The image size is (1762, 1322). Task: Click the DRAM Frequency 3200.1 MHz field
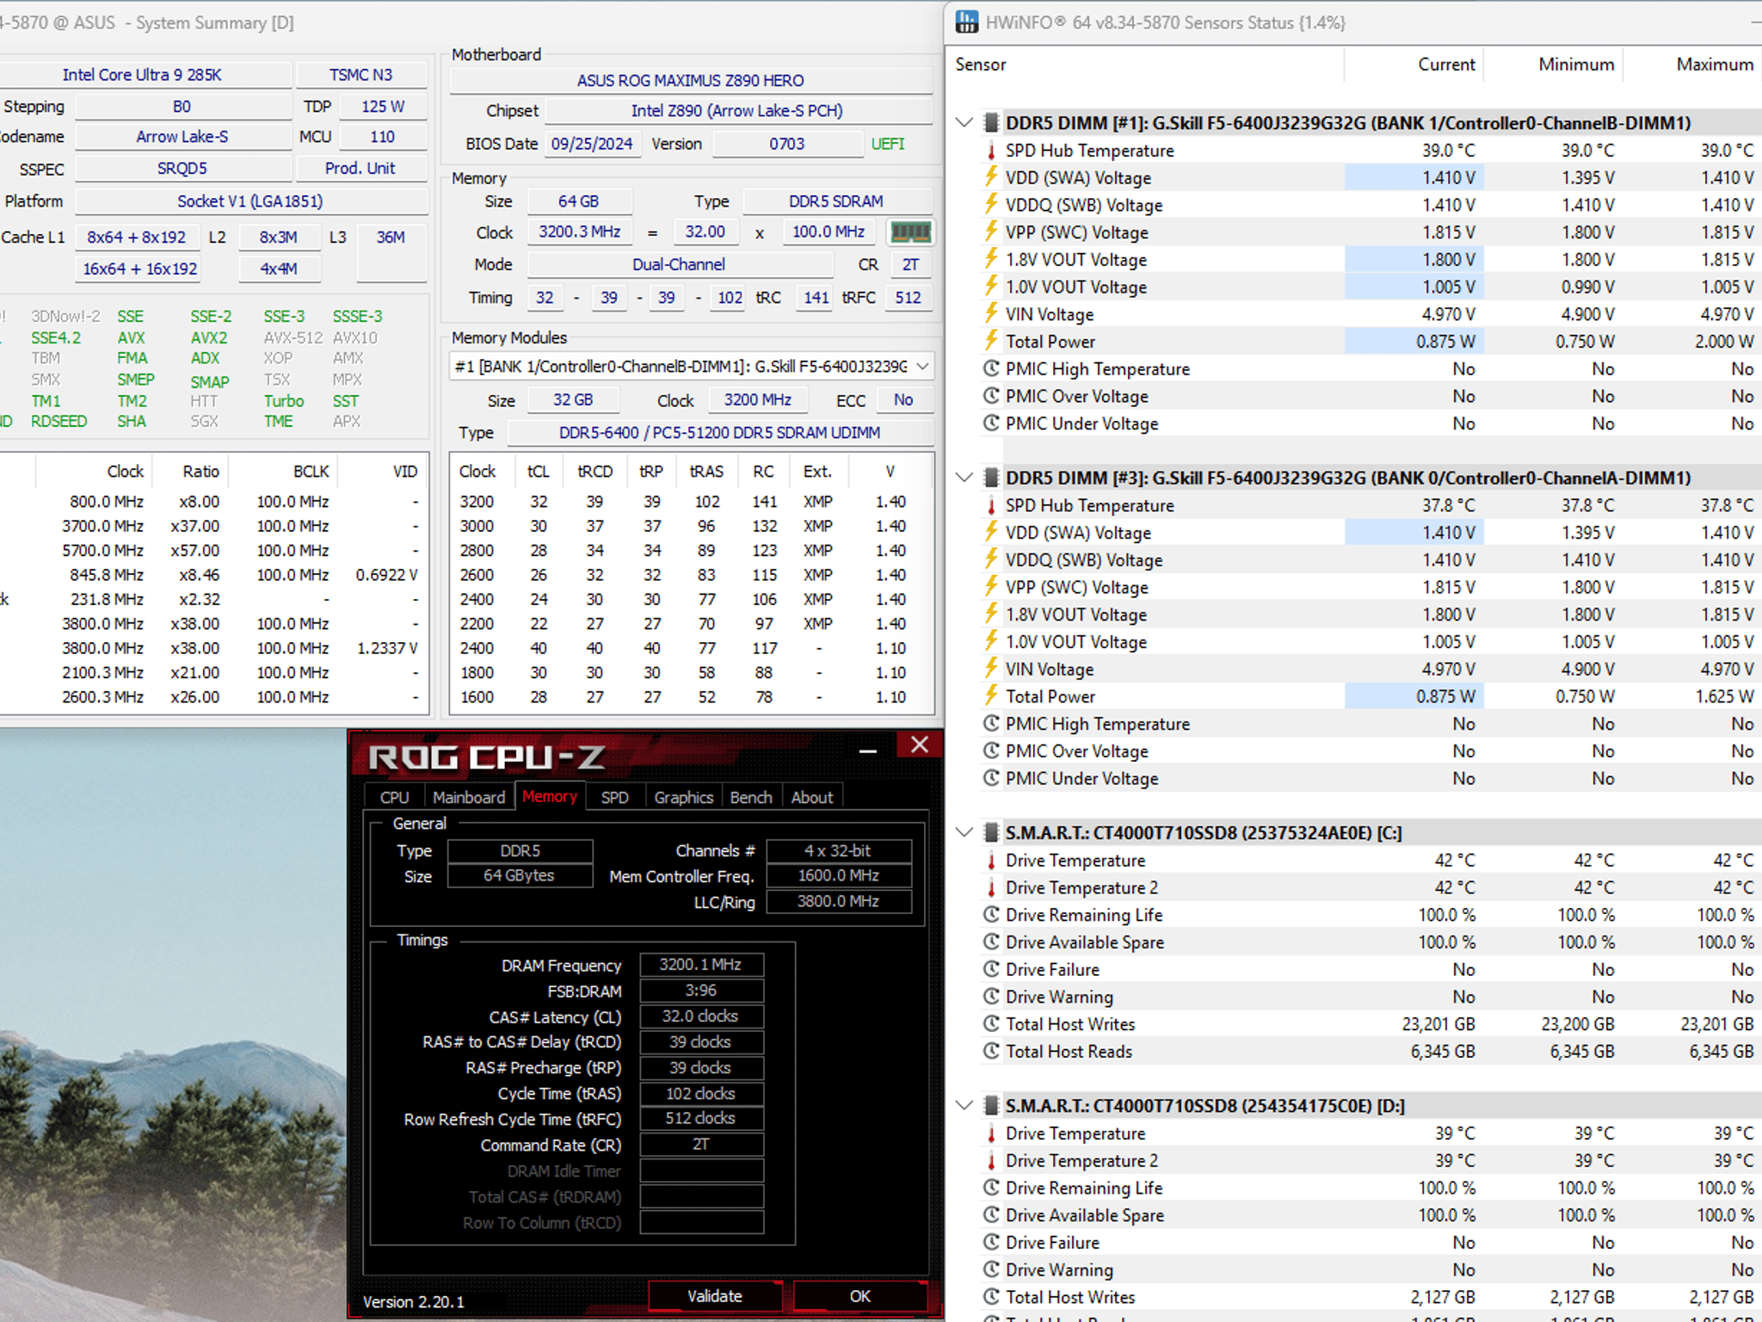[701, 965]
